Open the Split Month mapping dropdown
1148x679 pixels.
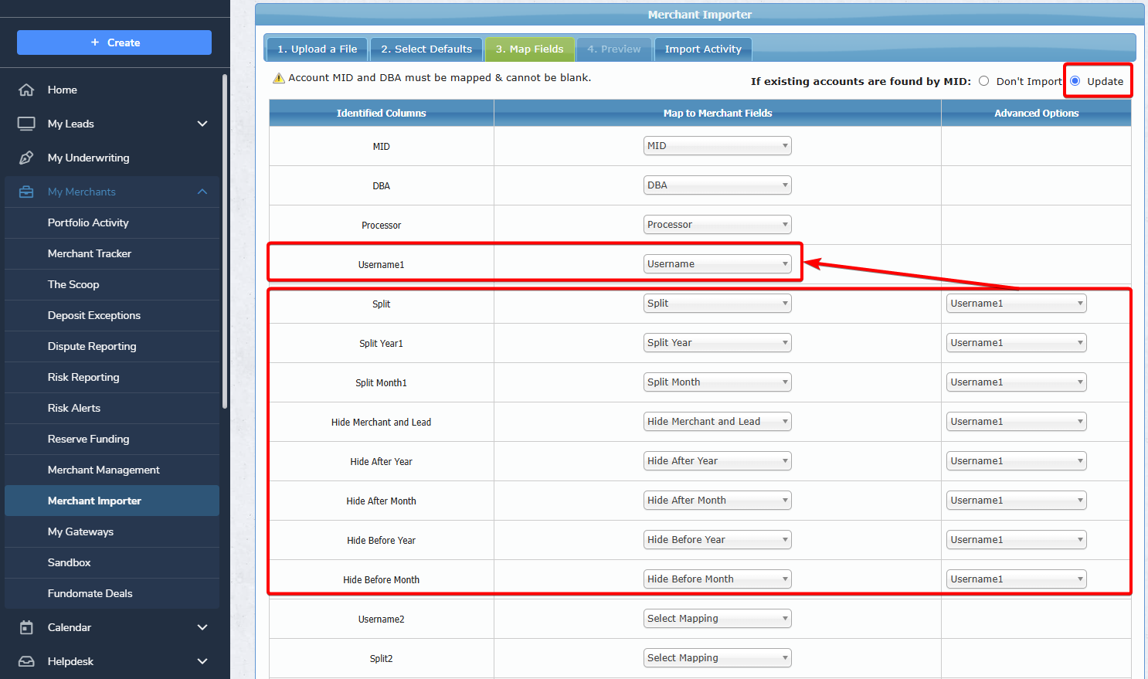pyautogui.click(x=718, y=382)
